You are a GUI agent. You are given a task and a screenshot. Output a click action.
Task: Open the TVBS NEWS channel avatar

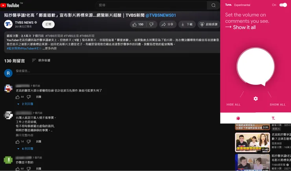[x=8, y=24]
